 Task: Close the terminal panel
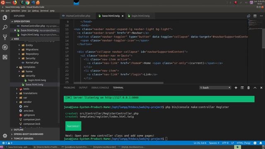261,88
